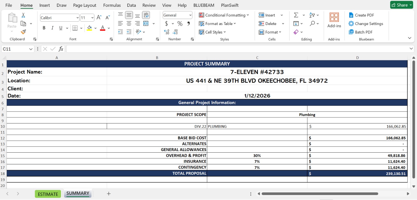Viewport: 417px width, 200px height.
Task: Open the Formulas ribbon tab
Action: pyautogui.click(x=112, y=5)
